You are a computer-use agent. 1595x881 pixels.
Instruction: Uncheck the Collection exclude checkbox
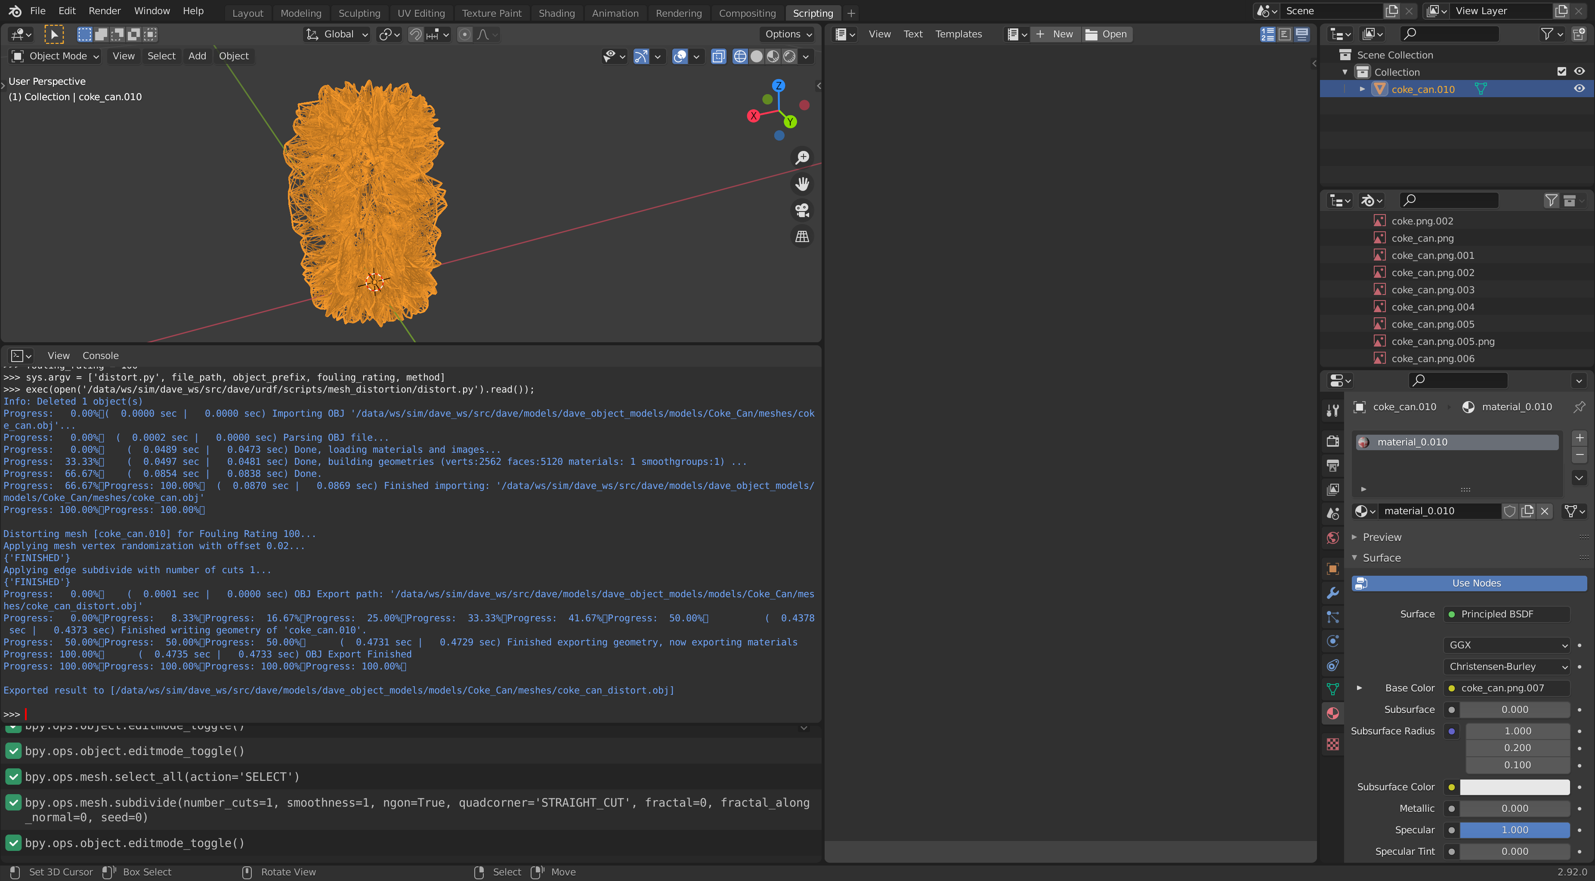coord(1561,72)
